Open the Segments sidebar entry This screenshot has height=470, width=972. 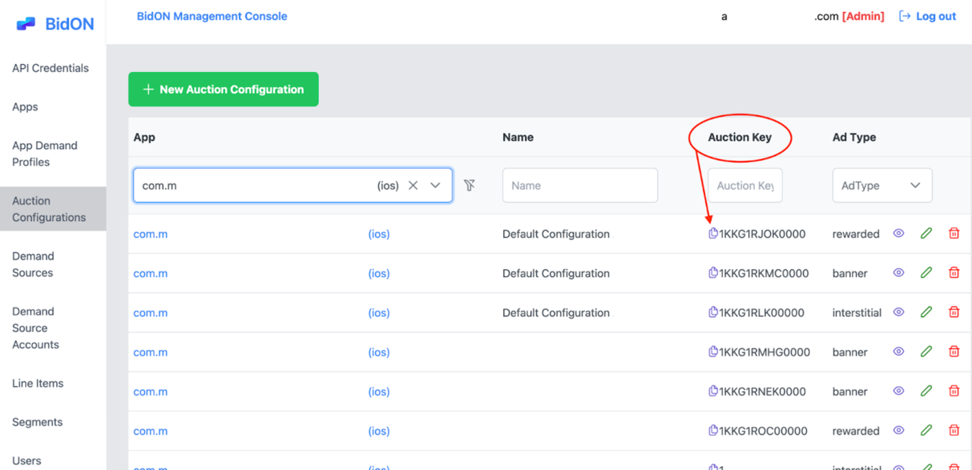[37, 421]
